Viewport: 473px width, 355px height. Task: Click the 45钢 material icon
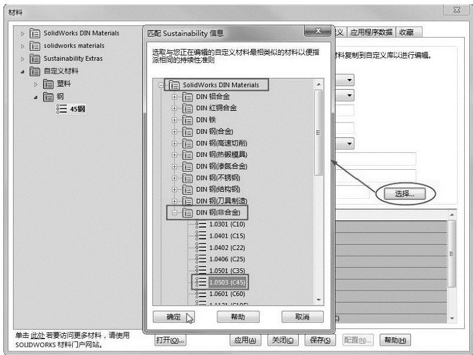[61, 109]
